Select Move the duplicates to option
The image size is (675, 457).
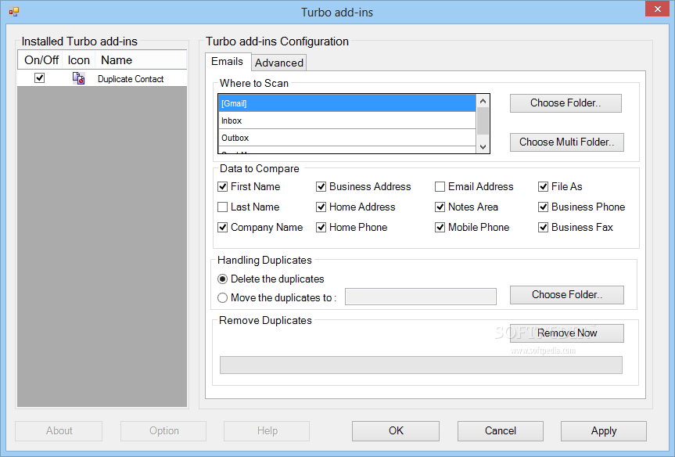(x=223, y=297)
